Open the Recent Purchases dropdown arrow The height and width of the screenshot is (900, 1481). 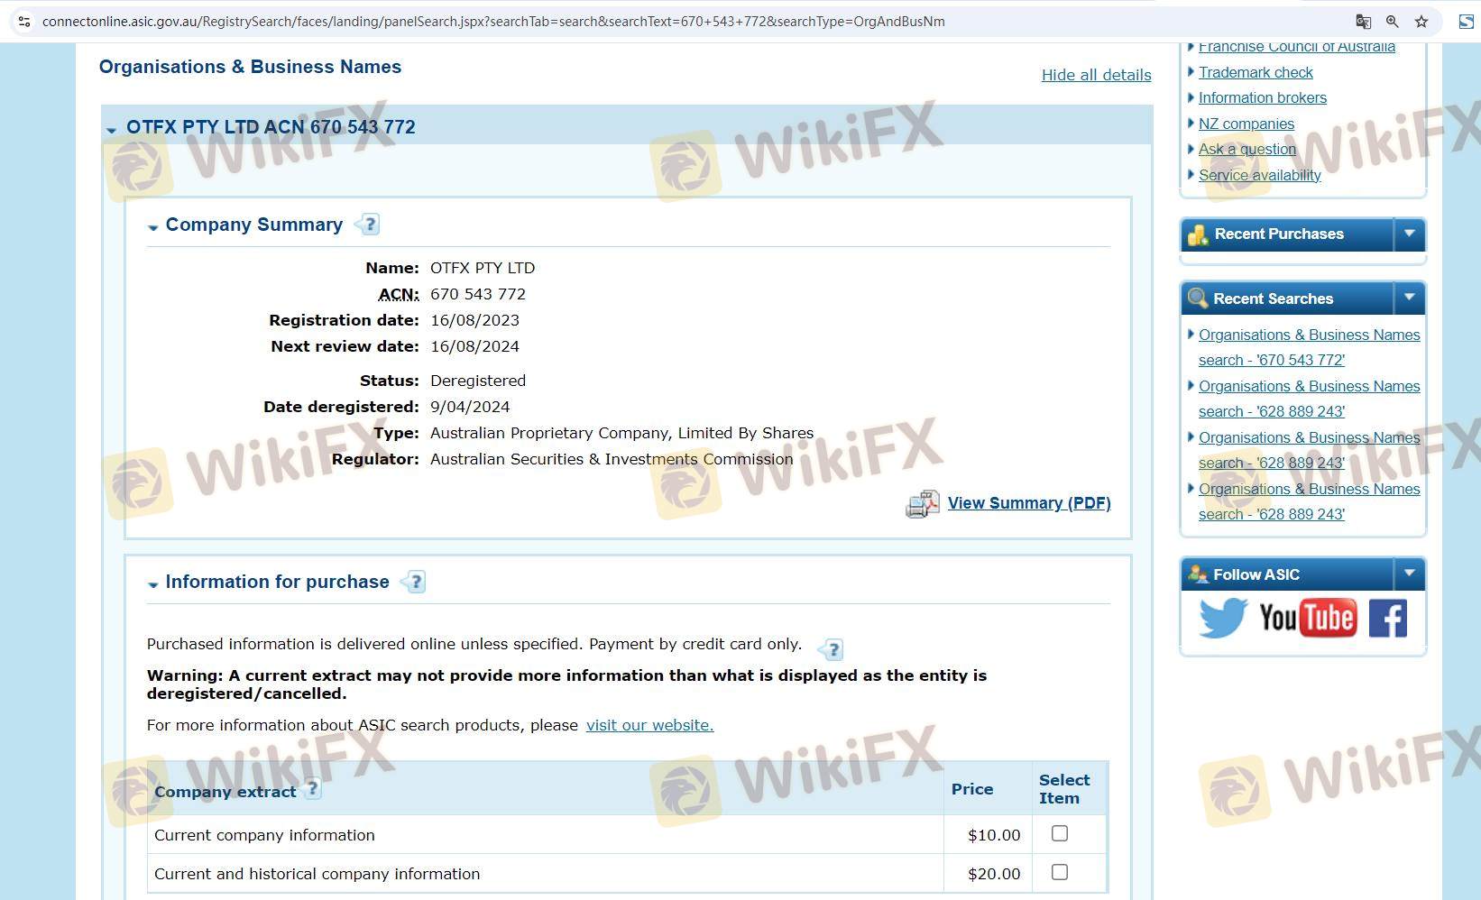pyautogui.click(x=1409, y=234)
